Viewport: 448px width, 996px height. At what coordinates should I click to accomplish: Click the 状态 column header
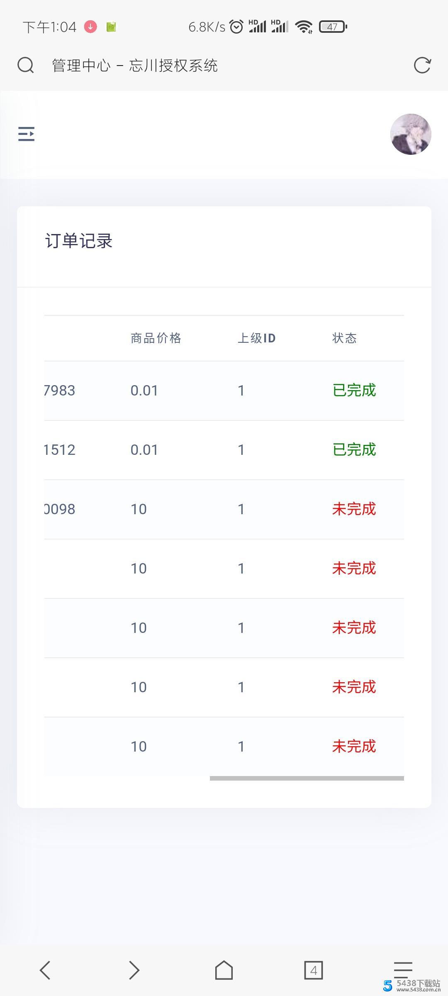point(344,338)
